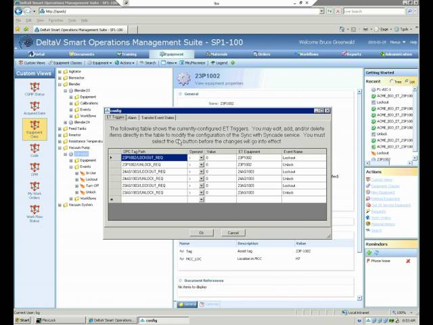Viewport: 433px width, 325px height.
Task: Open the Materials navigation tab
Action: (216, 54)
